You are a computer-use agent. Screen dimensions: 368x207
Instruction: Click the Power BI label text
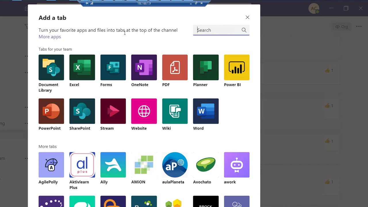coord(232,85)
